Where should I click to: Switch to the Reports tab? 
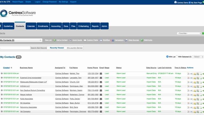[x=95, y=26]
